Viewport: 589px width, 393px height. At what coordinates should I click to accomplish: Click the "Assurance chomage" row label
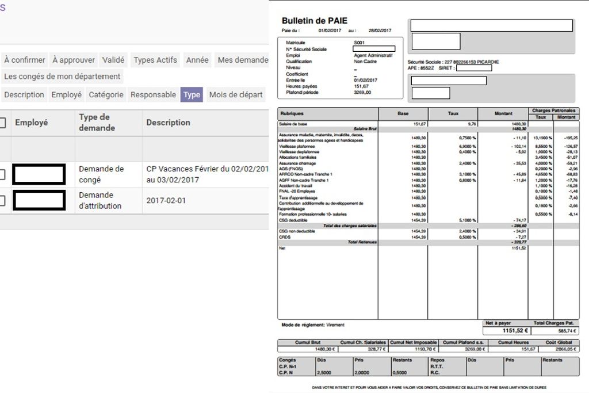(x=297, y=163)
